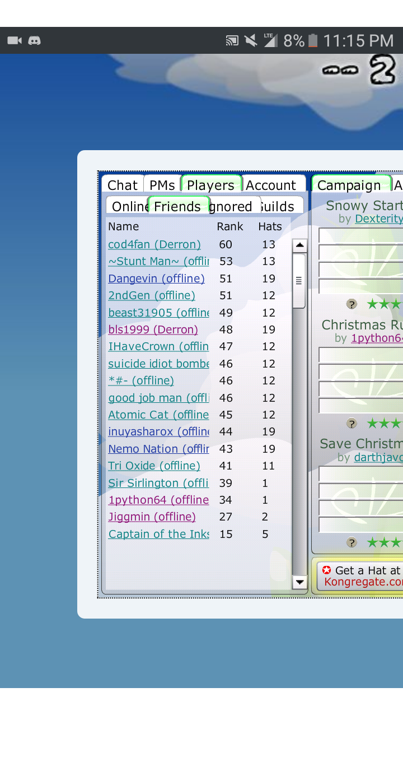Select the Friends sub-tab
The height and width of the screenshot is (771, 403).
178,206
